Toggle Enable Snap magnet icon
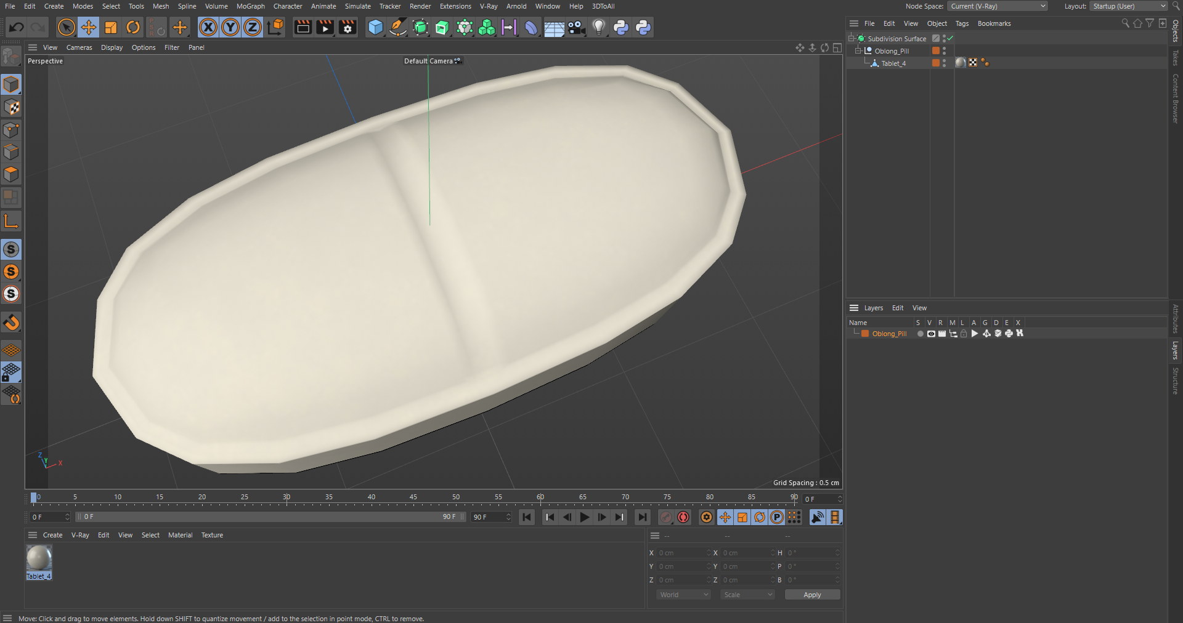1183x623 pixels. pyautogui.click(x=11, y=322)
